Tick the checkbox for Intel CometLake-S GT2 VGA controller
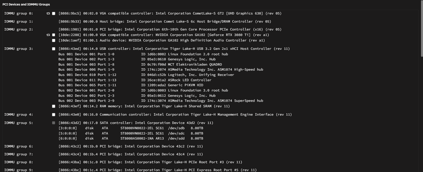 [x=54, y=13]
